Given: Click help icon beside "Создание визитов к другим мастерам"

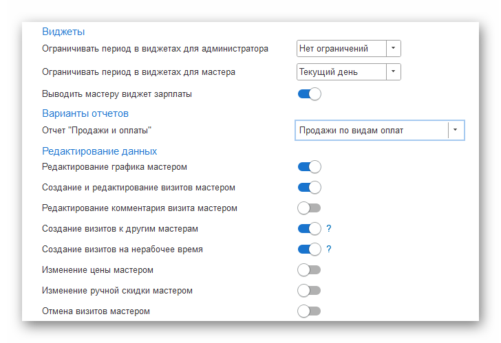Looking at the screenshot, I should tap(329, 229).
